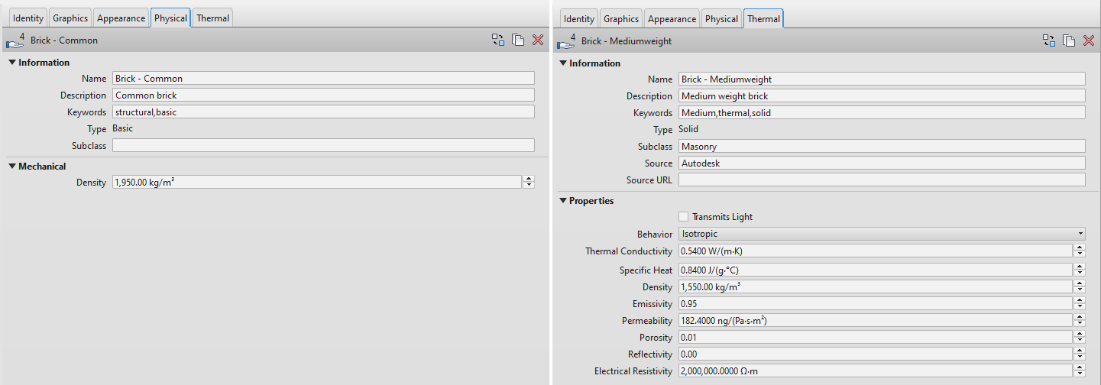The image size is (1101, 385).
Task: Duplicate the Brick - Common asset
Action: [x=518, y=40]
